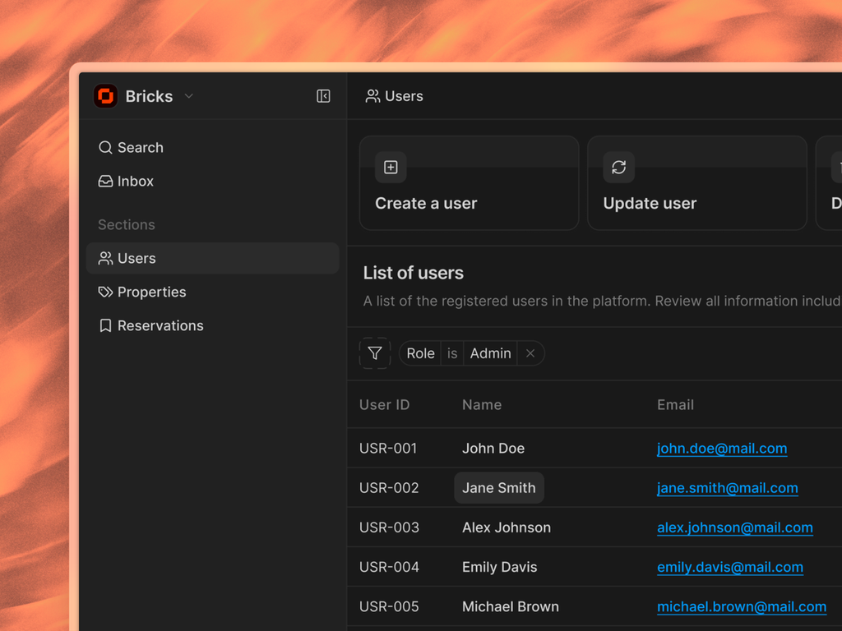Click the Bricks workspace name

[150, 97]
